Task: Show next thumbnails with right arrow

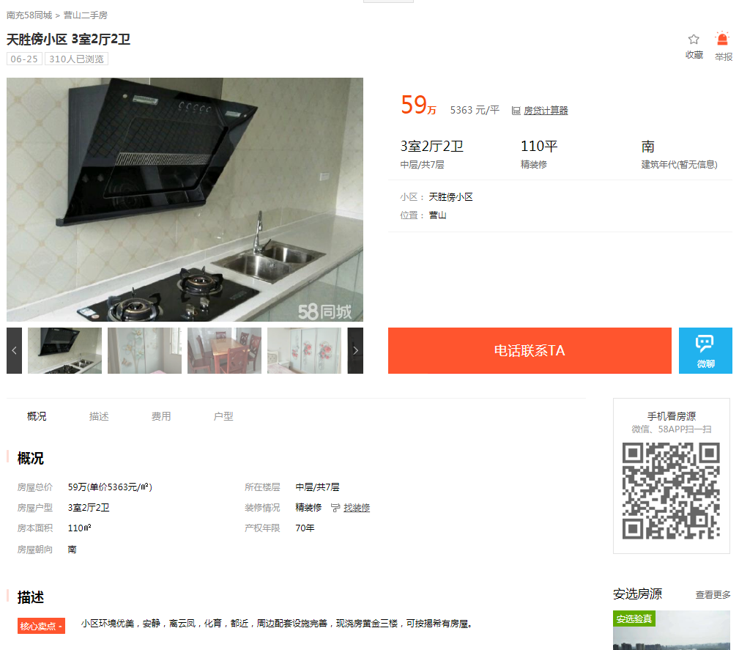Action: [355, 350]
